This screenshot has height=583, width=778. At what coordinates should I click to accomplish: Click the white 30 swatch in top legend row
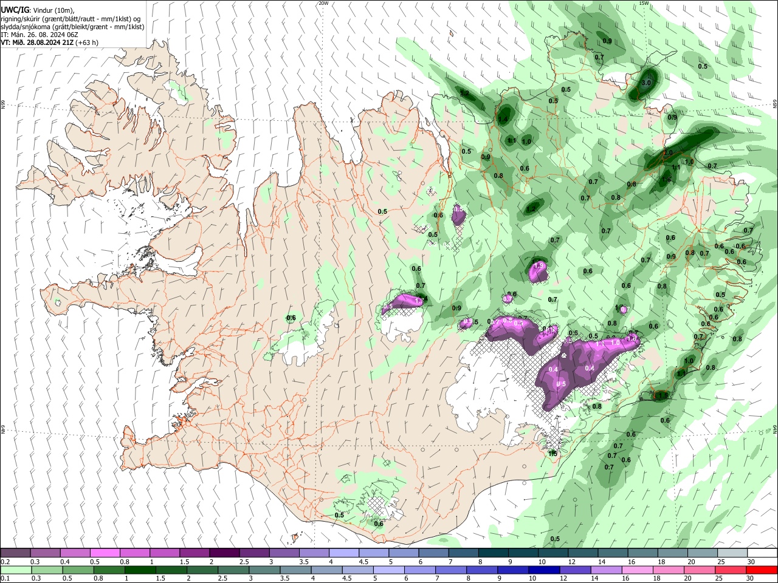[x=762, y=553]
